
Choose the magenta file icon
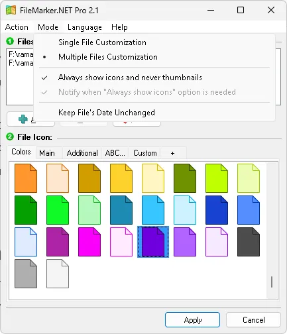pos(89,242)
